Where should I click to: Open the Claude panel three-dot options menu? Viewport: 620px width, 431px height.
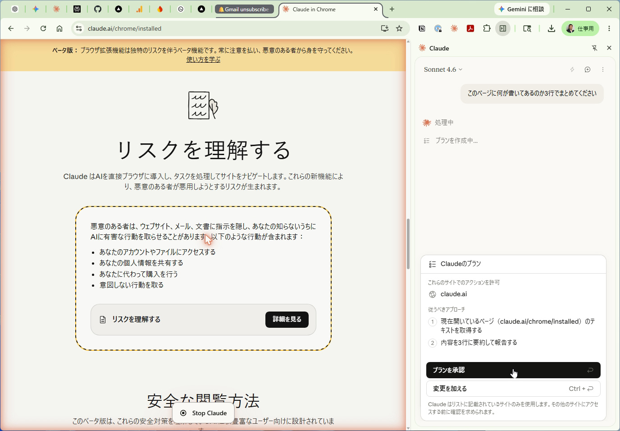pos(603,69)
